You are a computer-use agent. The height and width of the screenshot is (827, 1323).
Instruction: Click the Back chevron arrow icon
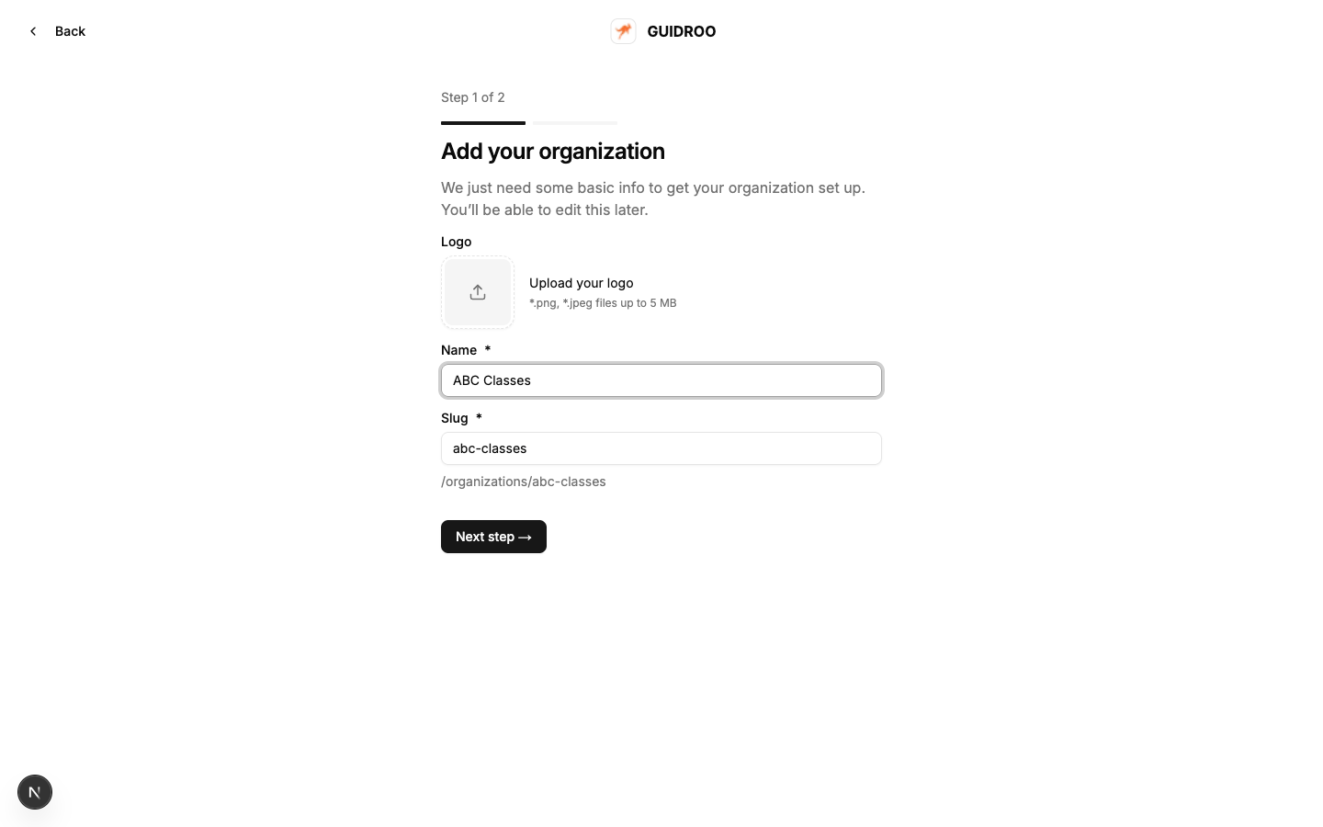[33, 31]
